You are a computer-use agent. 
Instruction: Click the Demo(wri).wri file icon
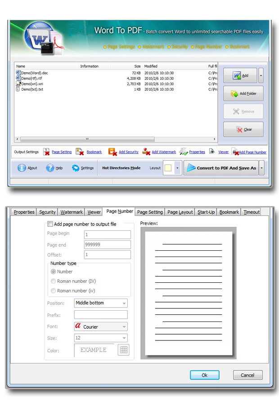tap(18, 83)
